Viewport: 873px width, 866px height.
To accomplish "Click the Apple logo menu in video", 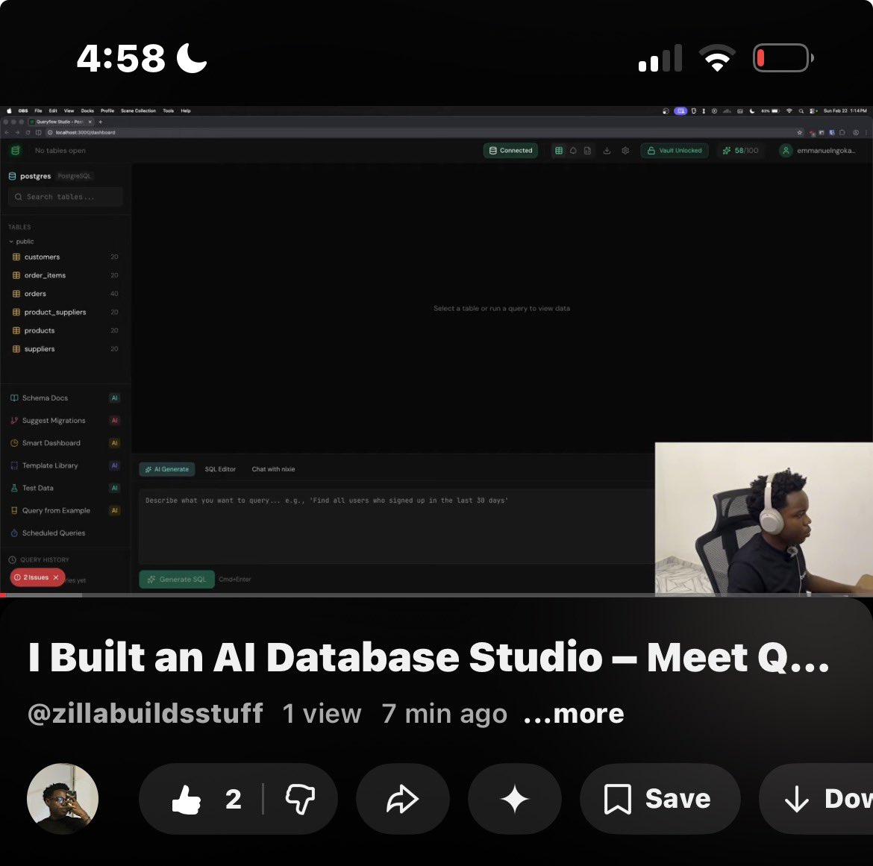I will (9, 110).
